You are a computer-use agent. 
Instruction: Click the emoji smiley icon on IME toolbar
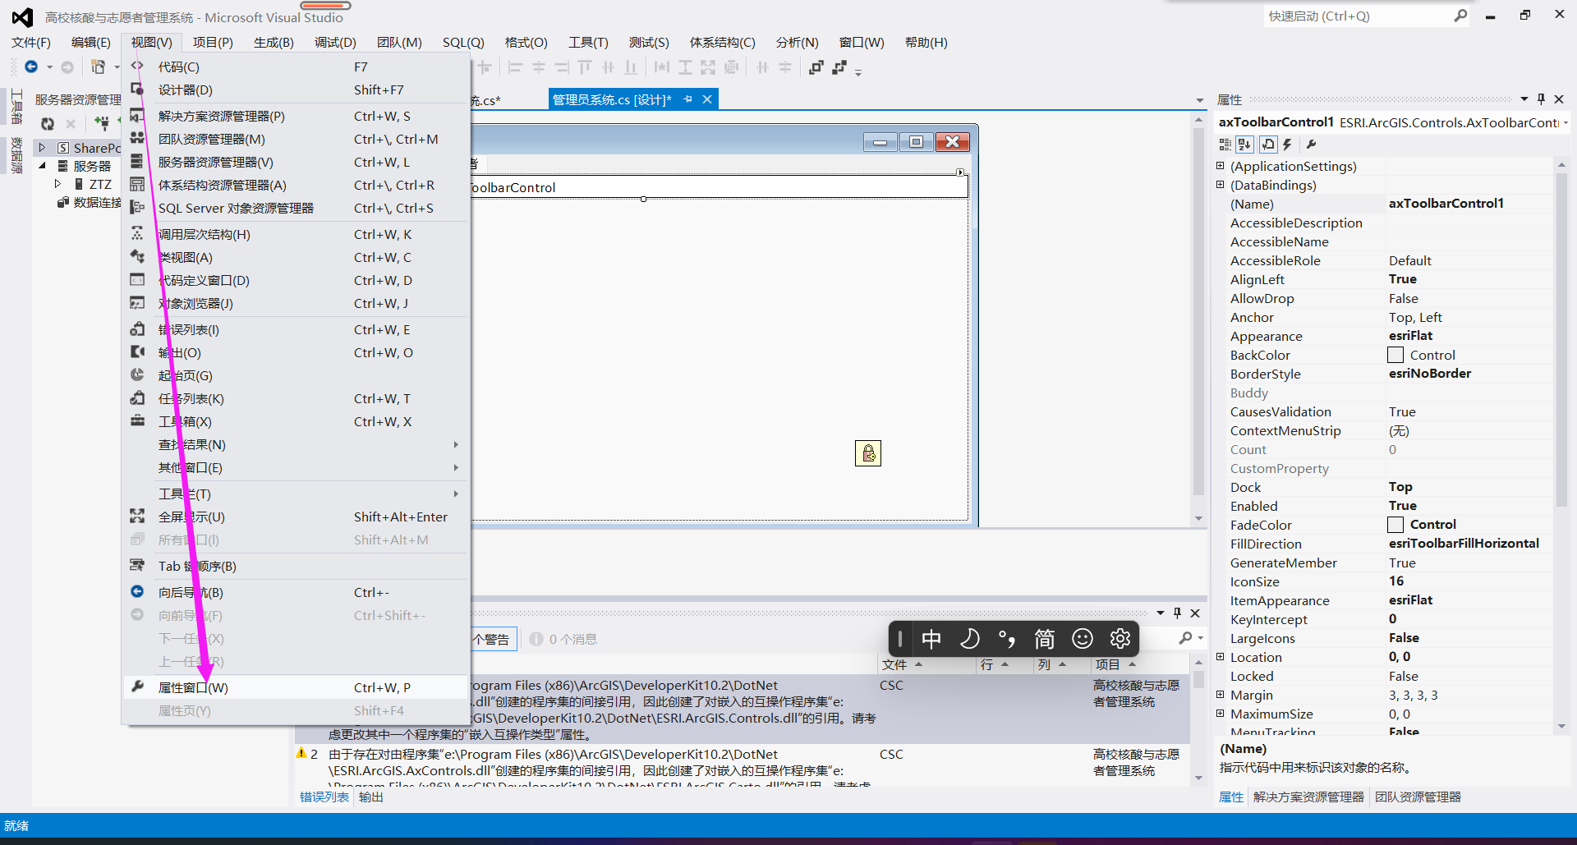pos(1083,639)
